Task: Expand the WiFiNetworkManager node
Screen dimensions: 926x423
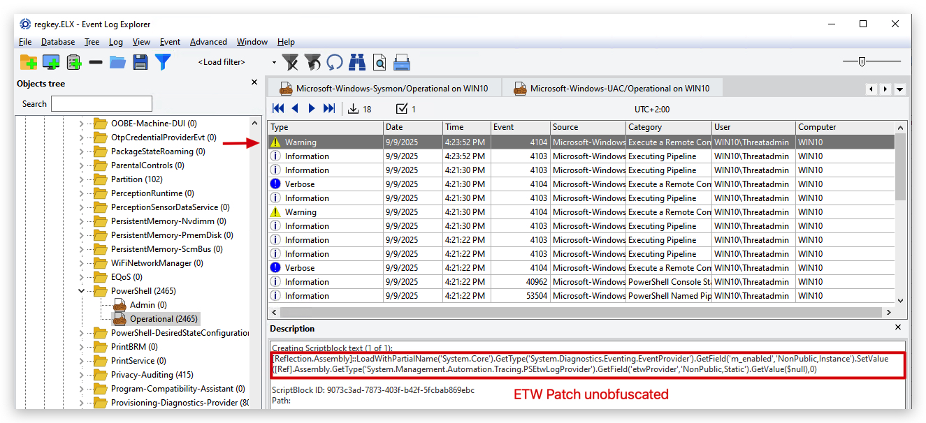Action: point(81,263)
